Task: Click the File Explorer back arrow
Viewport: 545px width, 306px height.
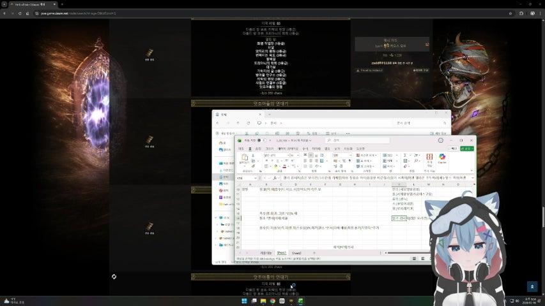Action: (217, 122)
